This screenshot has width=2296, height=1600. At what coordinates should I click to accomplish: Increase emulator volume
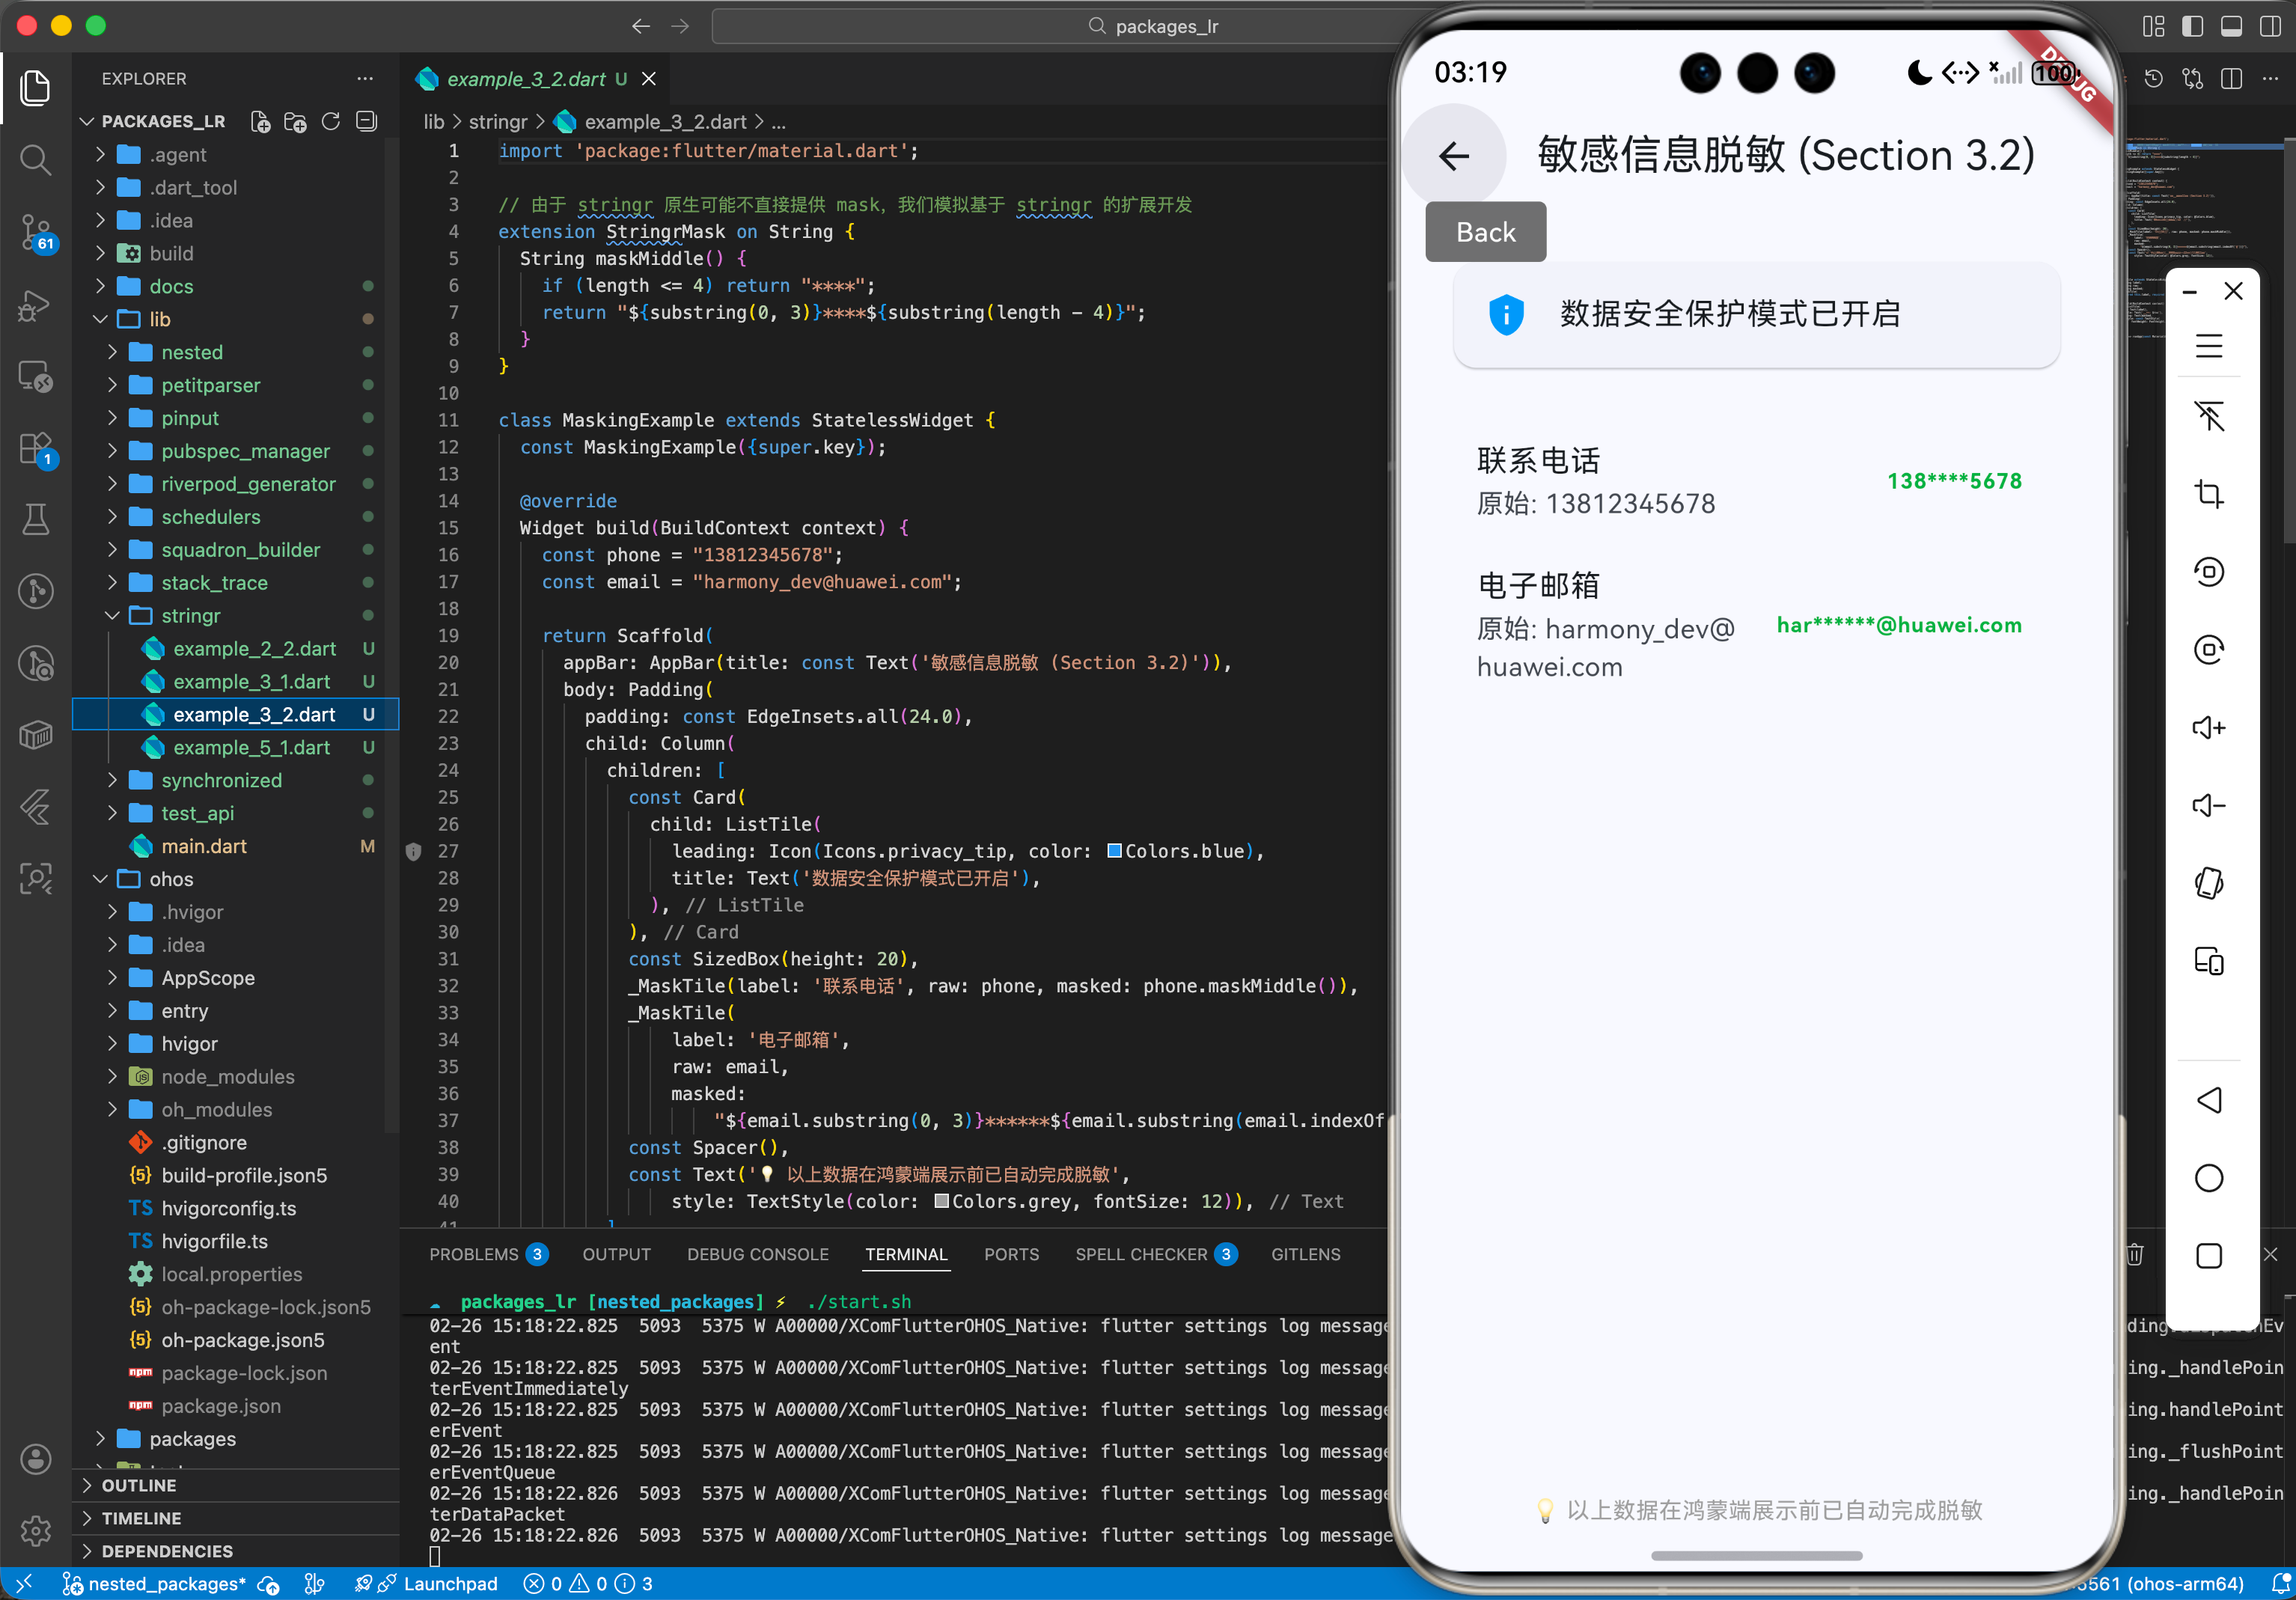click(2208, 727)
